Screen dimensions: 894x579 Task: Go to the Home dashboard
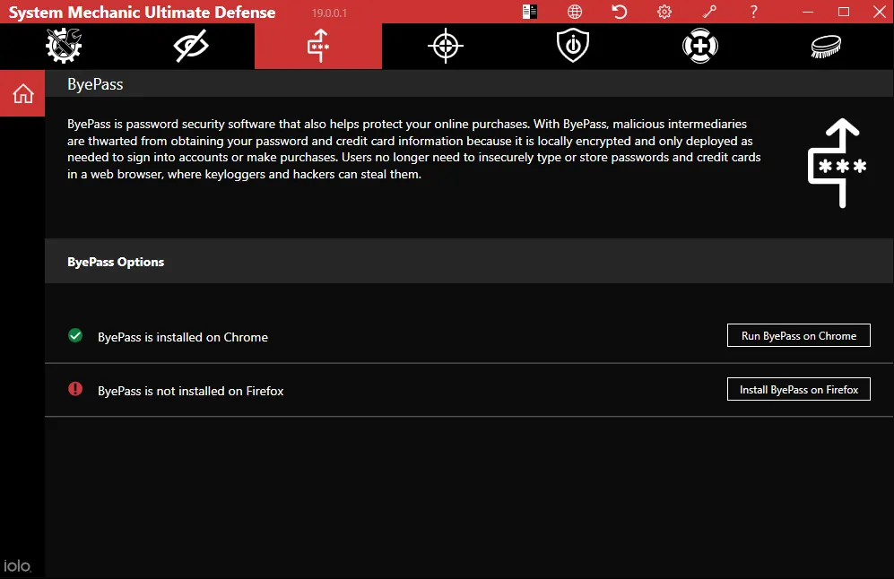pyautogui.click(x=22, y=93)
